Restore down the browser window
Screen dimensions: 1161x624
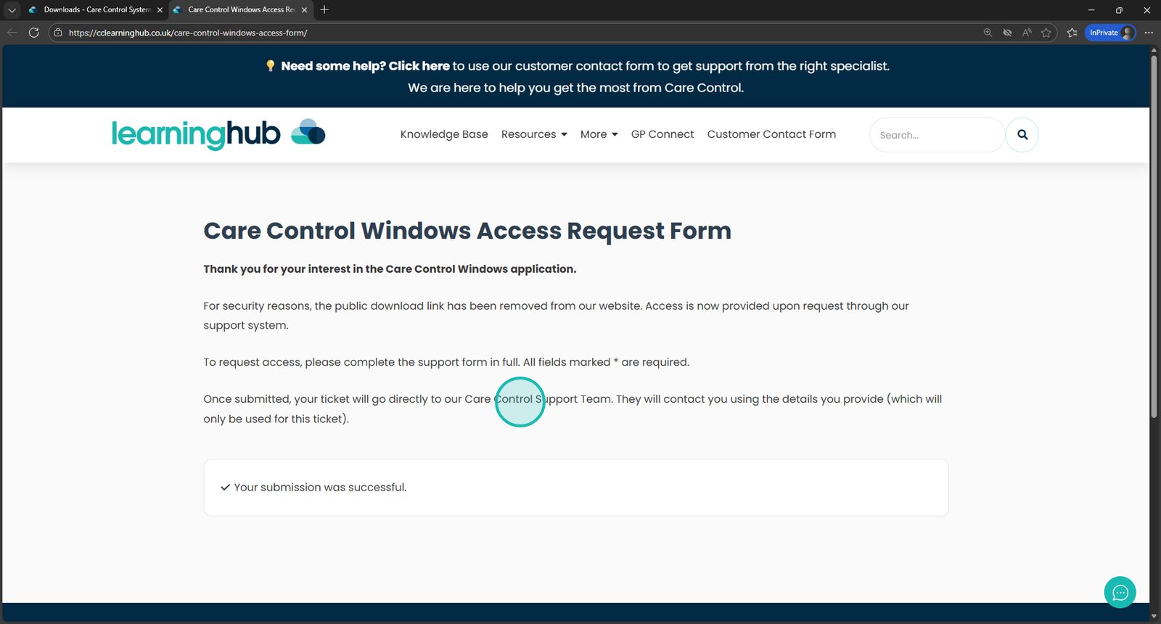(x=1119, y=10)
